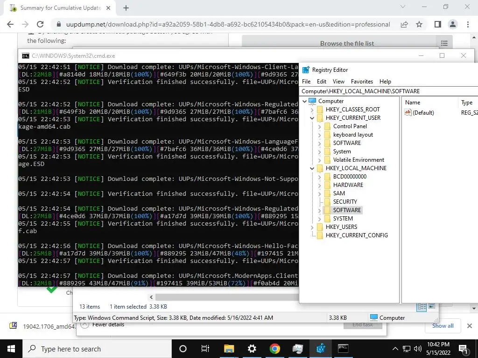
Task: Open a new Chrome tab
Action: point(126,8)
